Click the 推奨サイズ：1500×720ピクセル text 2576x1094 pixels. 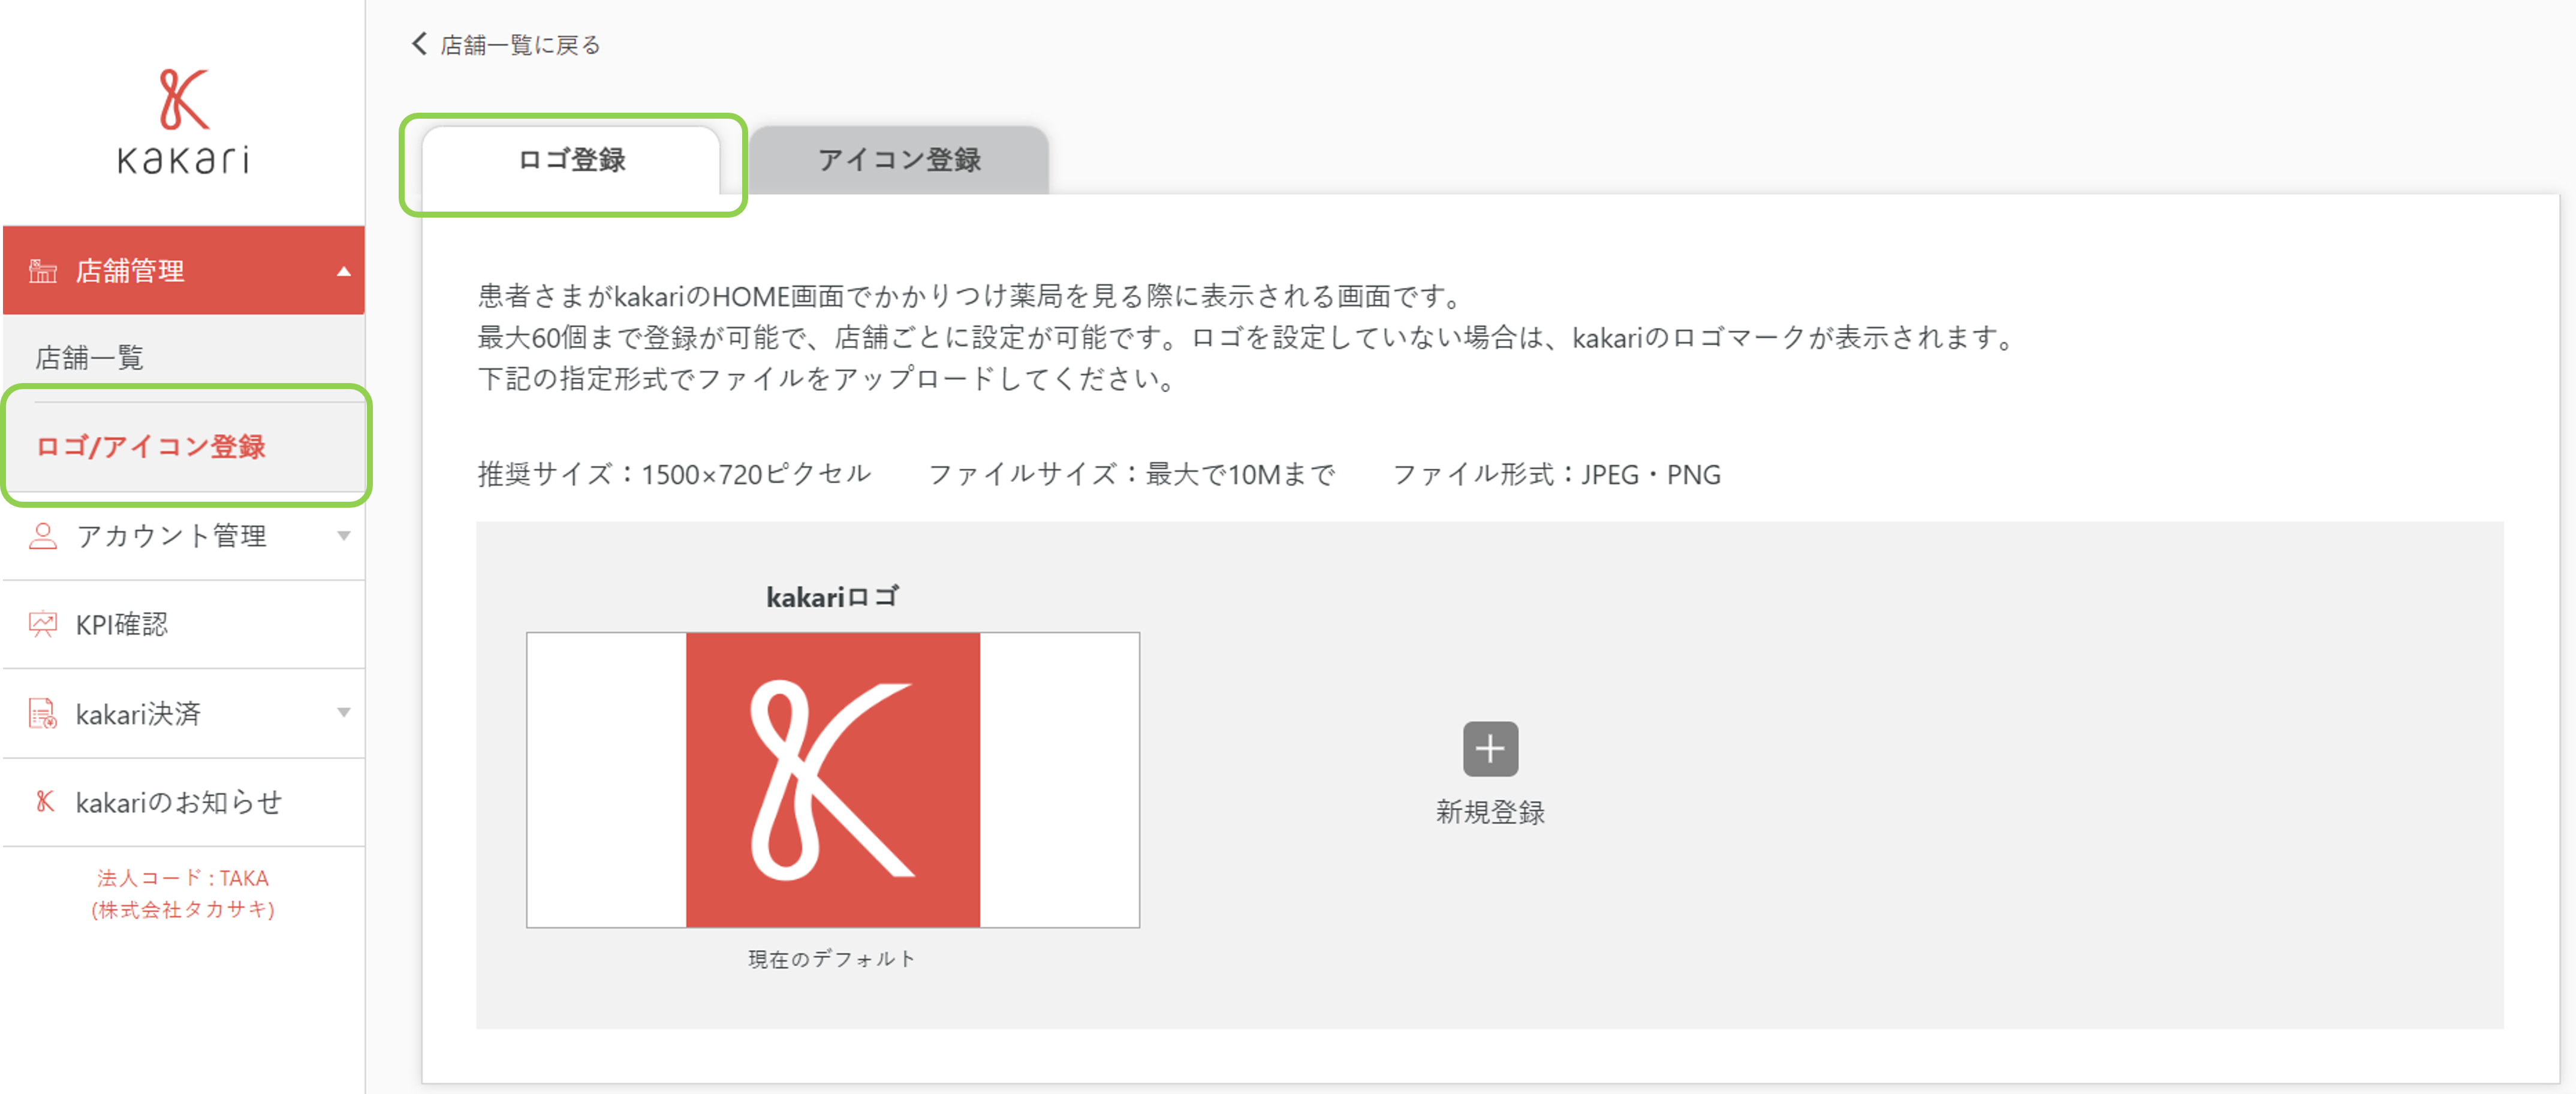pos(674,474)
